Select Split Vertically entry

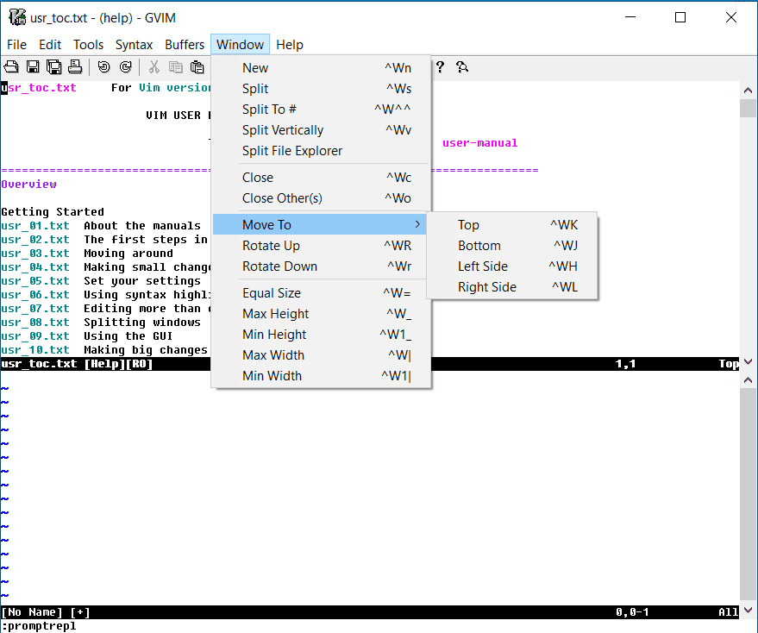[x=321, y=130]
